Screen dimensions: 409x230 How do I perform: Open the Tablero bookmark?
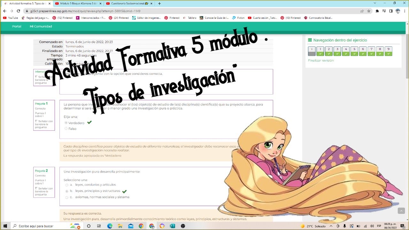(190, 18)
